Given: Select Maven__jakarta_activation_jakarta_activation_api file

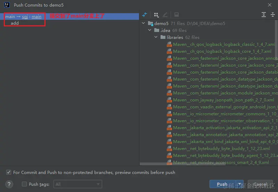Looking at the screenshot, I should click(225, 127).
